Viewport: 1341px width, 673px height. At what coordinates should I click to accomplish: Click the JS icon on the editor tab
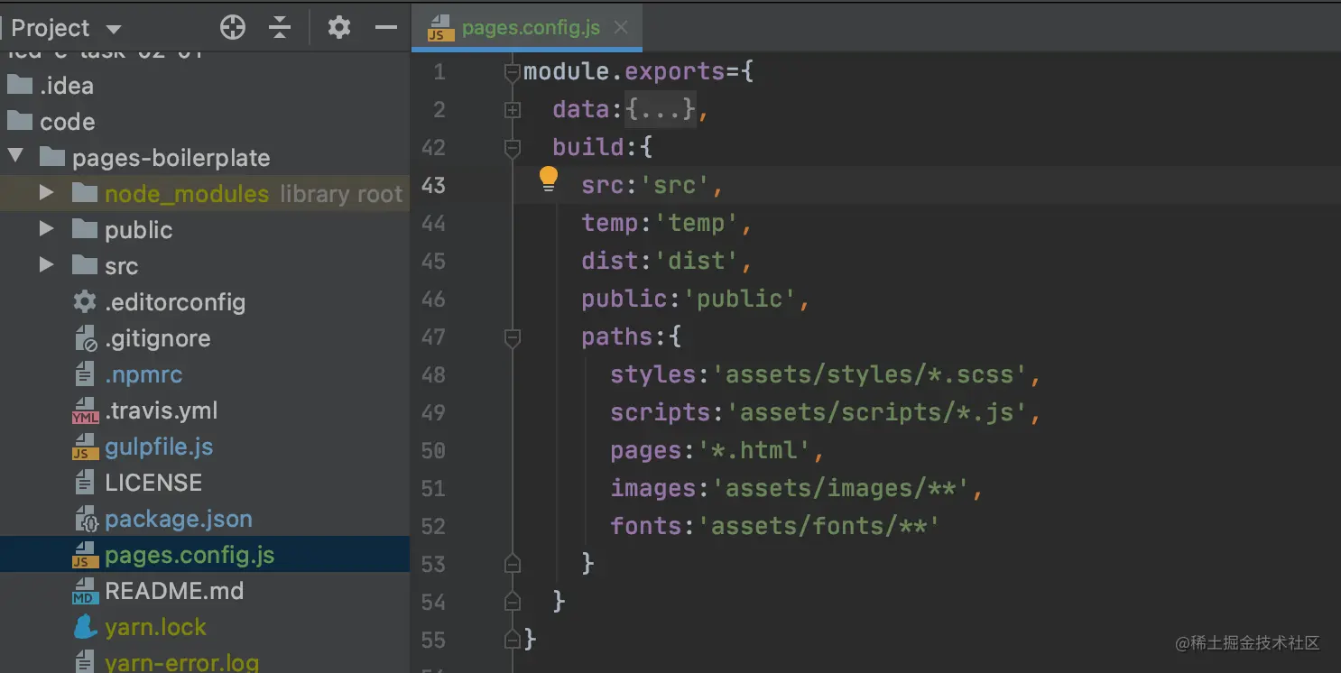pos(439,29)
